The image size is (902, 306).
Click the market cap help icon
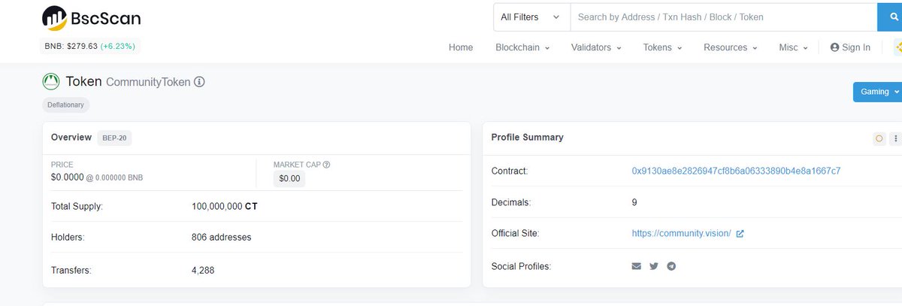pos(326,165)
